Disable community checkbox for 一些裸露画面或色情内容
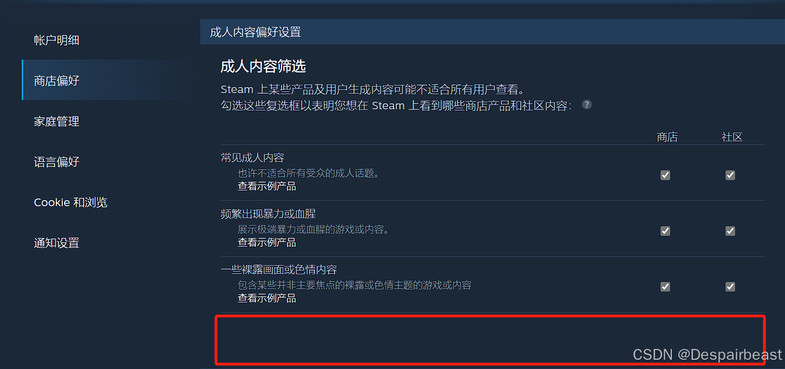Screen dimensions: 785x369 pos(730,287)
